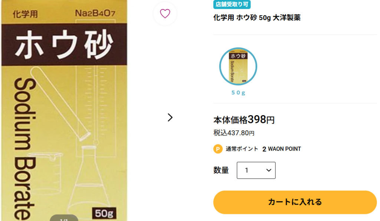Click the カートに入れる button
This screenshot has width=380, height=221.
click(x=295, y=202)
